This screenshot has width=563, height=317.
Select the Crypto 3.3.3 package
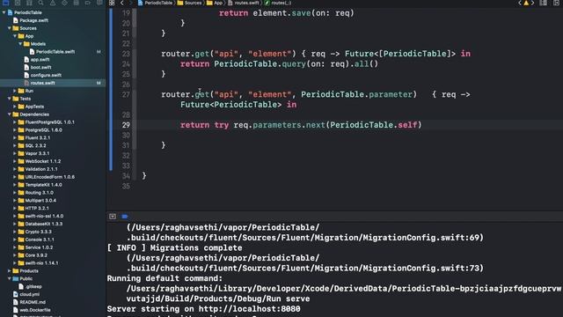tap(38, 232)
